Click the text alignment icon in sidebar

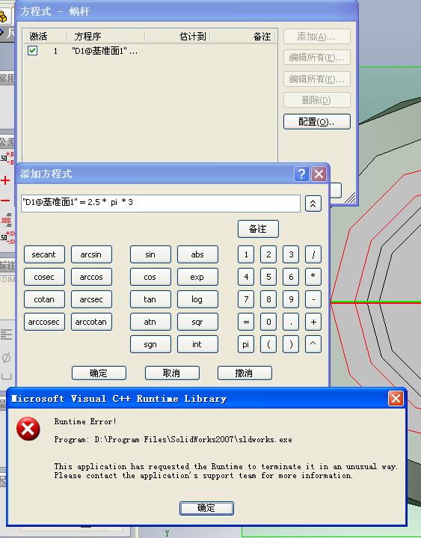pos(6,334)
